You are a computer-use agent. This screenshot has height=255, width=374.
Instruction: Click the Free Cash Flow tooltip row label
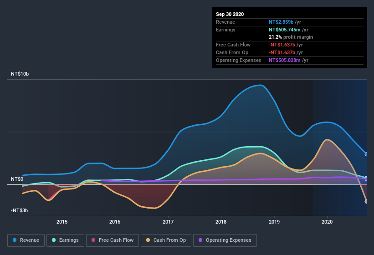(233, 45)
